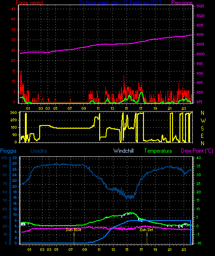Viewport: 215px width, 256px height.
Task: Click the green 35 on the temperature axis
Action: [198, 167]
